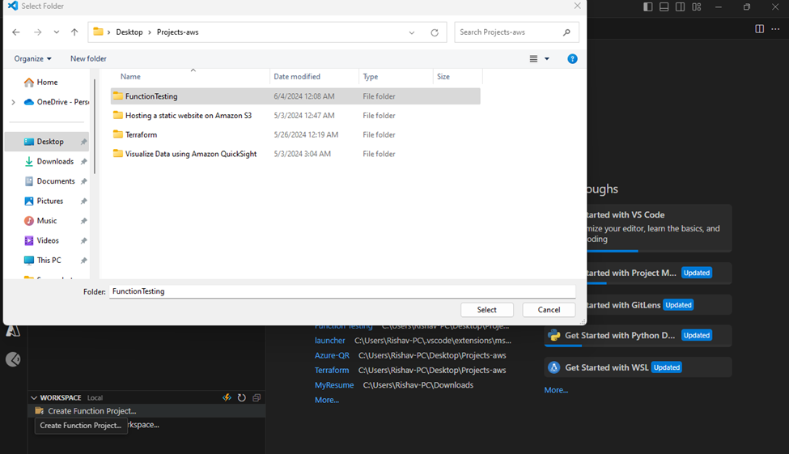Image resolution: width=789 pixels, height=454 pixels.
Task: Click the Cancel button
Action: pyautogui.click(x=549, y=310)
